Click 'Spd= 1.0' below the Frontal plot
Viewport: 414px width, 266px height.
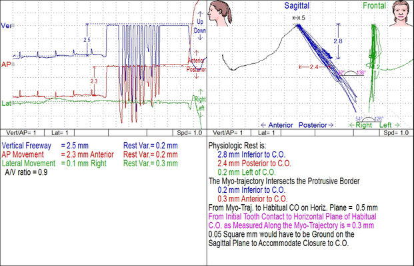click(x=396, y=133)
